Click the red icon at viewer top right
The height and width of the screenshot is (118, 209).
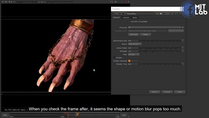[126, 2]
